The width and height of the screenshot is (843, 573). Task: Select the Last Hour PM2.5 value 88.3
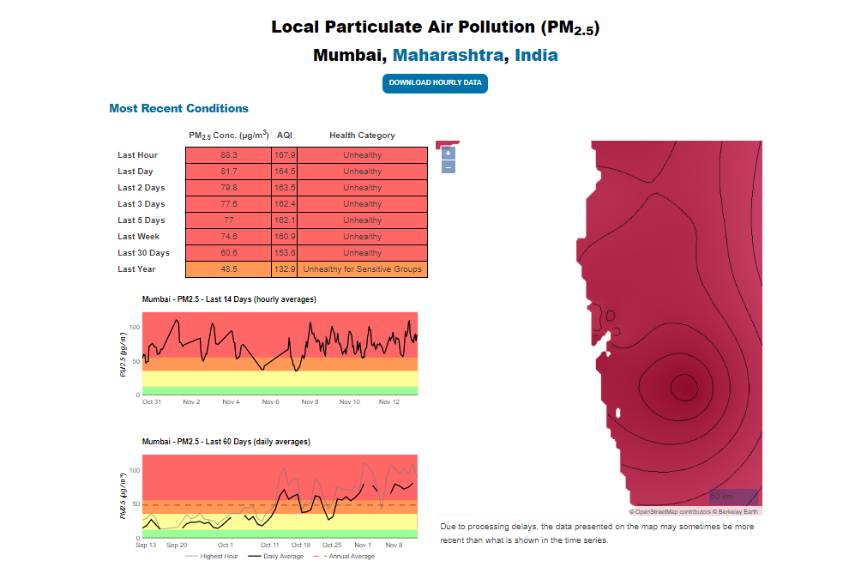229,155
